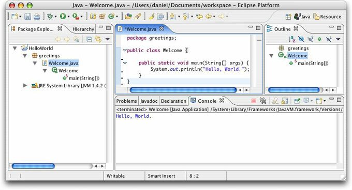Image resolution: width=352 pixels, height=190 pixels.
Task: Toggle Hide Static Members in Outline
Action: coord(311,39)
